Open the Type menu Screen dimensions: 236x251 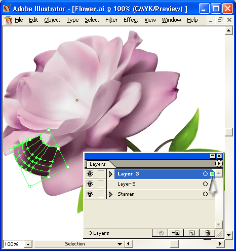tap(72, 20)
